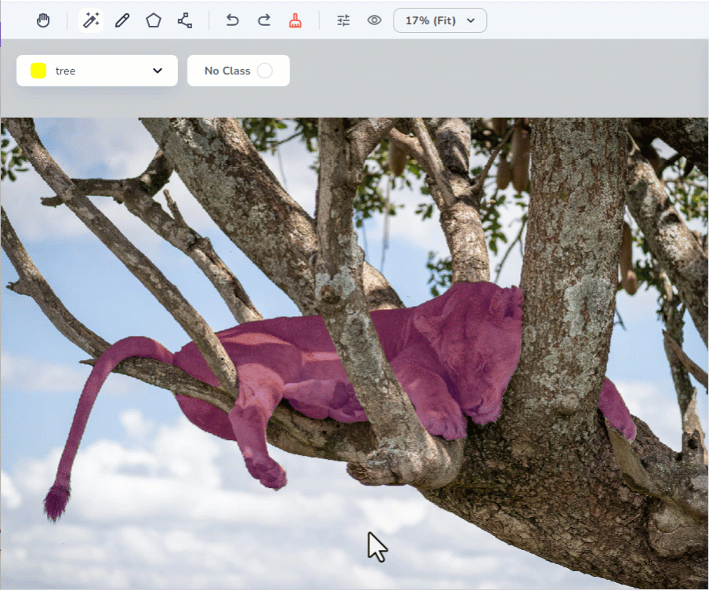
Task: Choose the polygon annotation tool
Action: 154,20
